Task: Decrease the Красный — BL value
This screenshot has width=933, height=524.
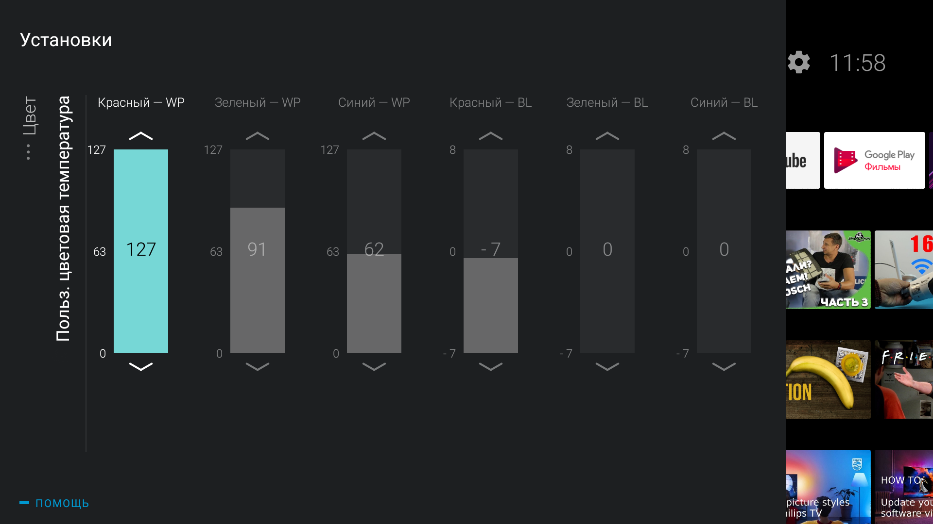Action: [x=491, y=367]
